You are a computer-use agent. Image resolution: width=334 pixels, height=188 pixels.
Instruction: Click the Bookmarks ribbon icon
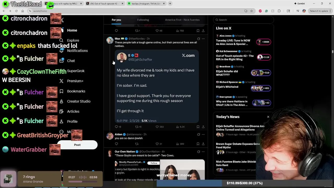point(61,91)
